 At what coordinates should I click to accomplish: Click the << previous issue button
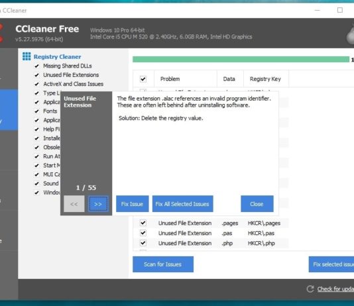74,204
